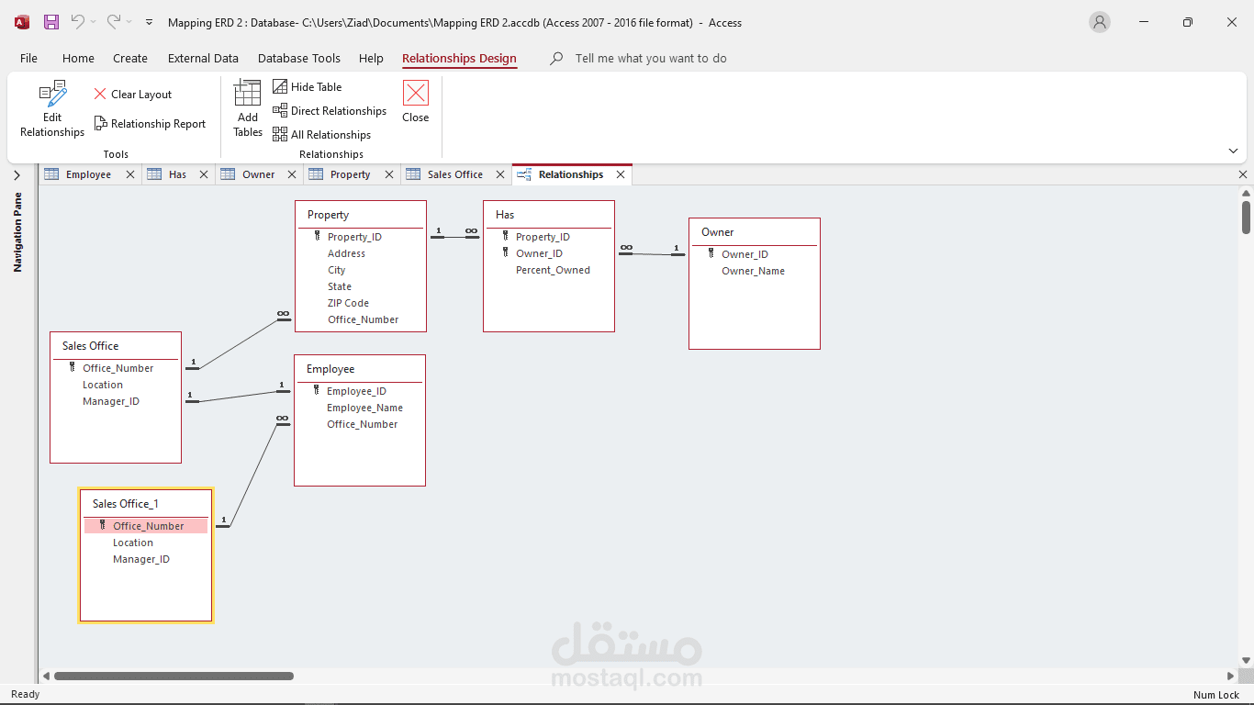Click the vertical scrollbar thumb
The height and width of the screenshot is (705, 1254).
[x=1246, y=218]
